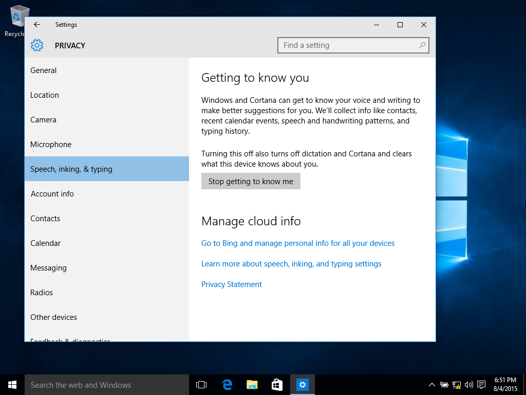Click the Privacy gear icon
The height and width of the screenshot is (395, 526).
pyautogui.click(x=37, y=45)
